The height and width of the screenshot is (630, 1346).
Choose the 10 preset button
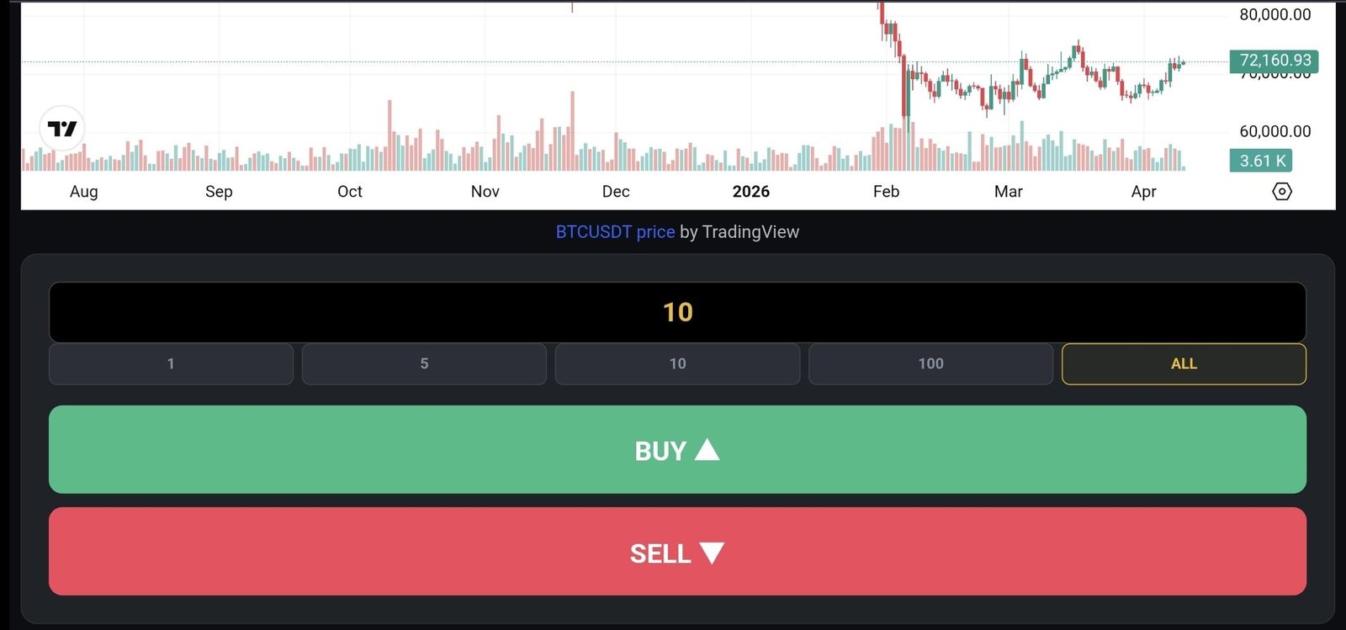(x=677, y=364)
